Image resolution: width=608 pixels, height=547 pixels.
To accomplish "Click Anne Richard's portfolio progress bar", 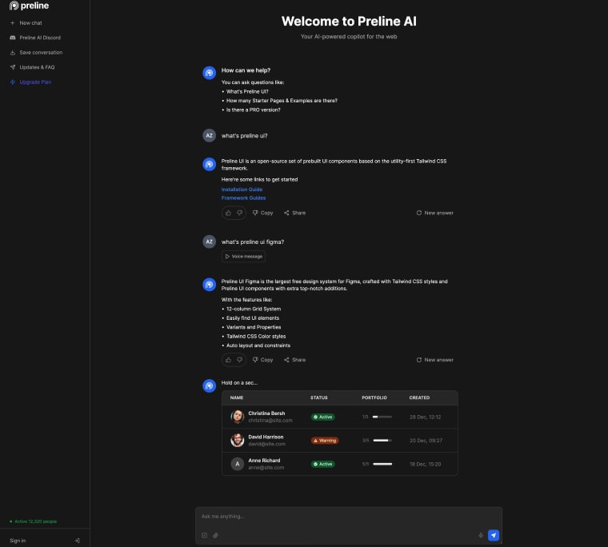I will point(382,464).
